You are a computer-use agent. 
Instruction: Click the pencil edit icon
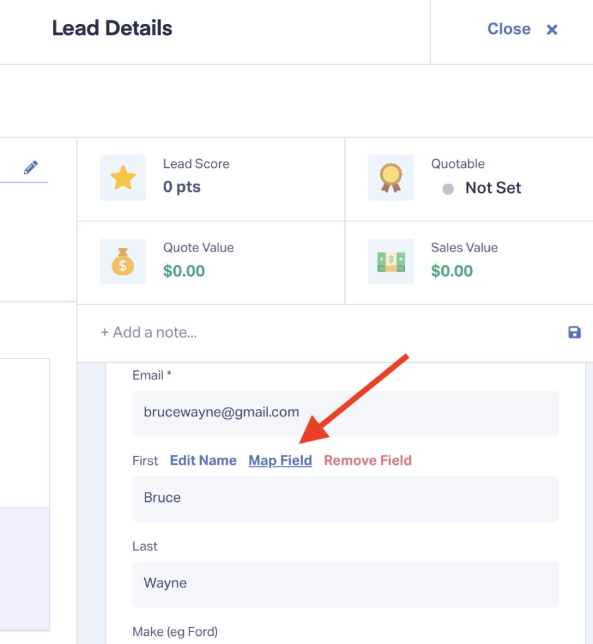coord(30,168)
